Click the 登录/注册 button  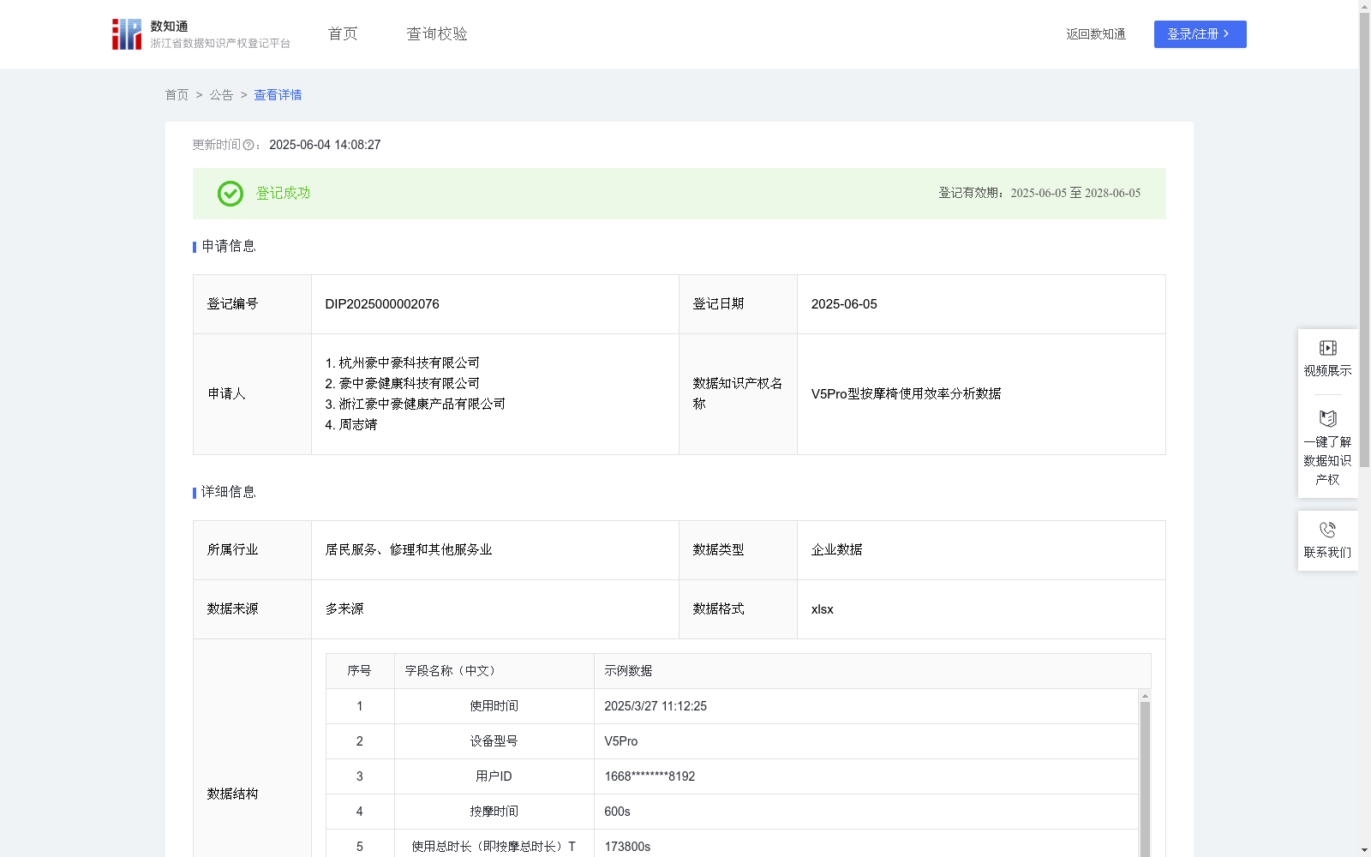point(1200,34)
